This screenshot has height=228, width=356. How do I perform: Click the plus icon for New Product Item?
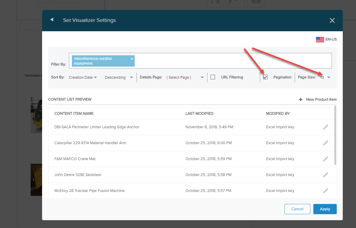[x=300, y=99]
